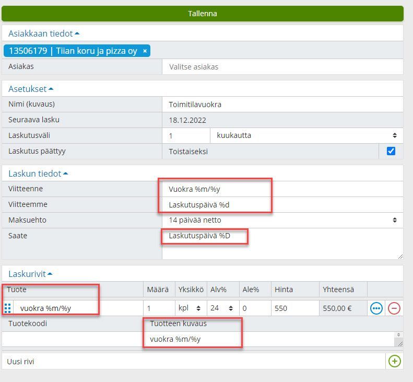413x382 pixels.
Task: Grab the Saate textarea resize handle
Action: coord(400,257)
